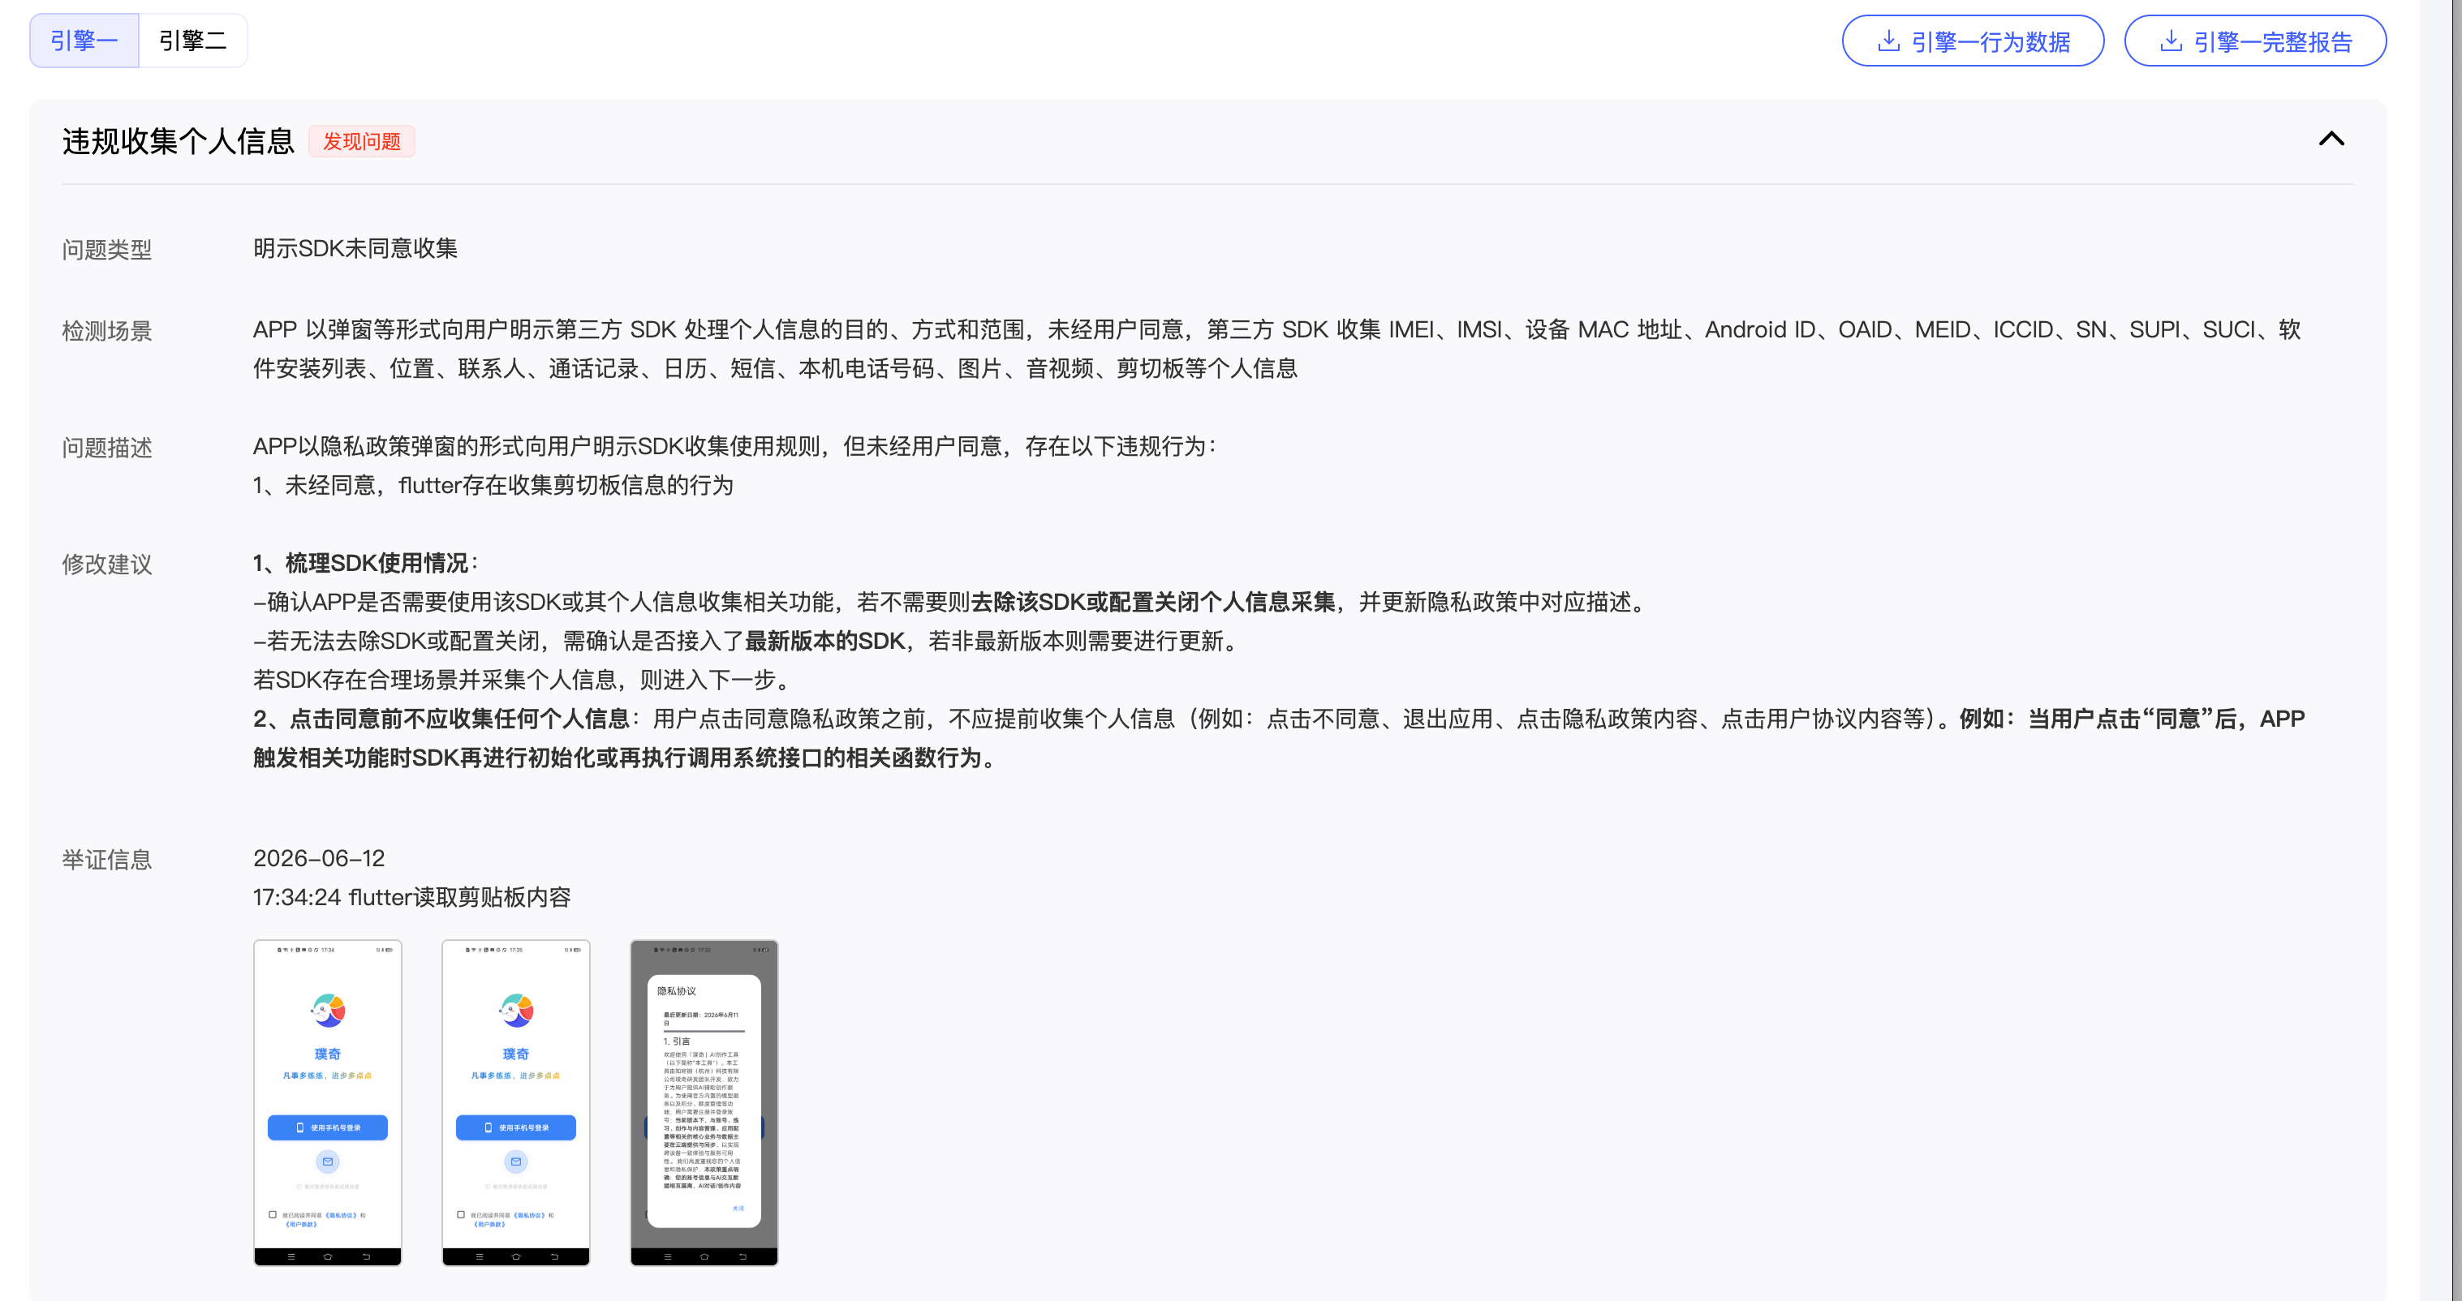Click the 举证信息 label
The height and width of the screenshot is (1301, 2462).
[x=107, y=860]
